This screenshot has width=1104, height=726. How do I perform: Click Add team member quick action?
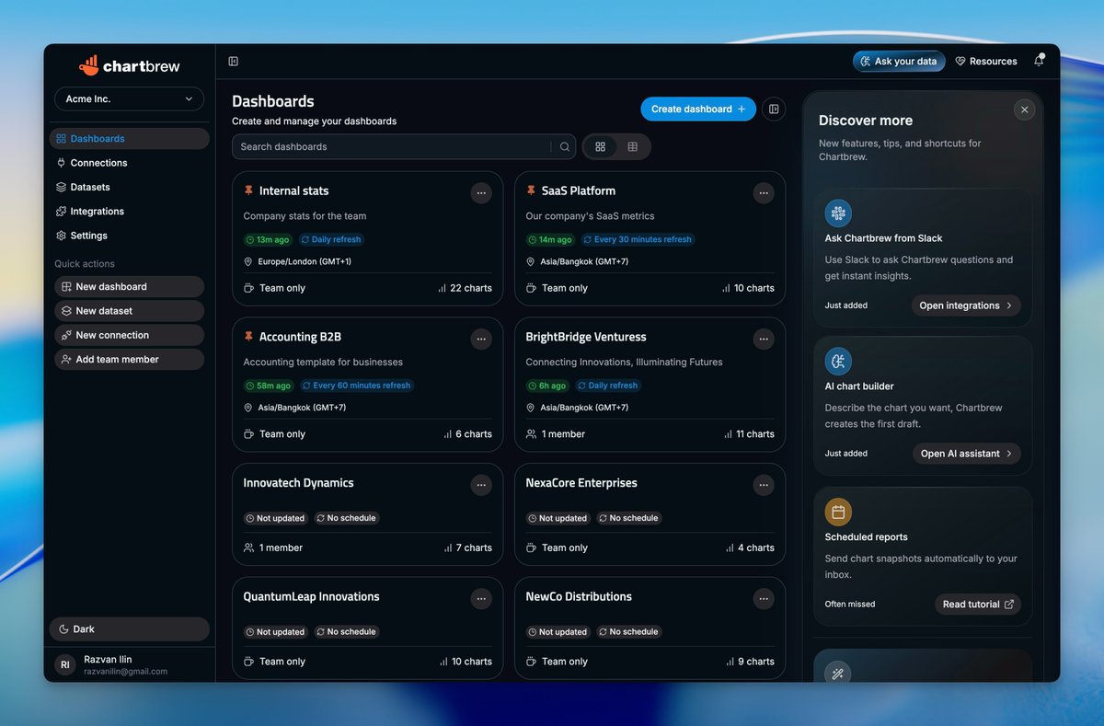coord(129,359)
